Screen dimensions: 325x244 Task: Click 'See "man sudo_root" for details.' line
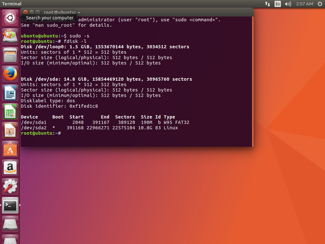[x=66, y=25]
